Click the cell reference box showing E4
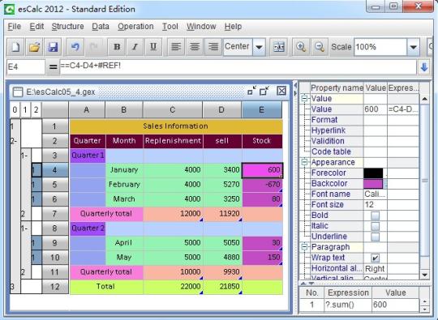The height and width of the screenshot is (320, 438). tap(26, 67)
